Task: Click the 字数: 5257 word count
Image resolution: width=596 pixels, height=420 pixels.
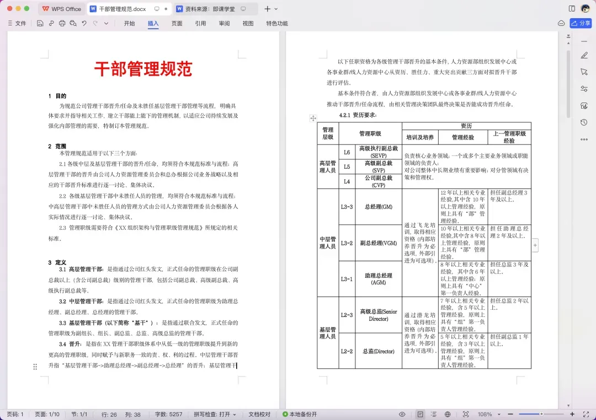Action: point(168,414)
